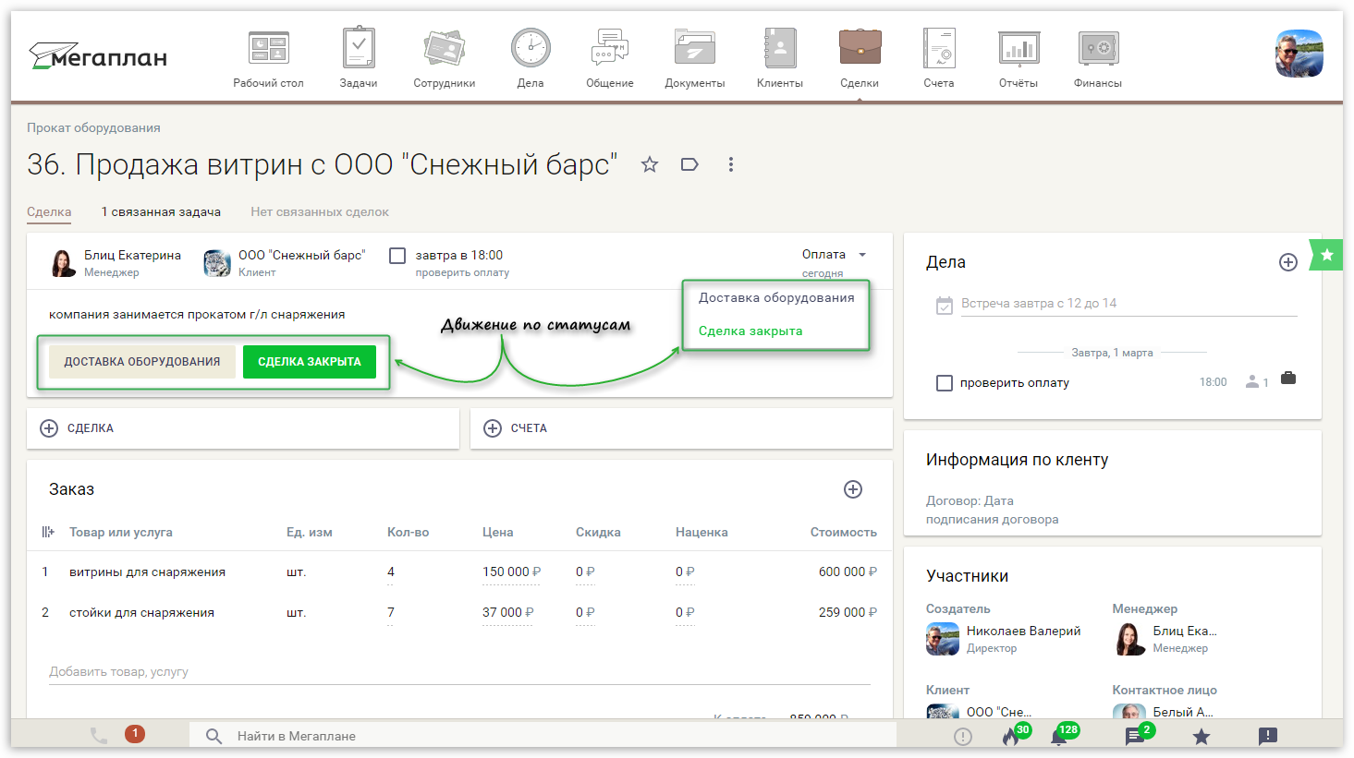The image size is (1354, 758).
Task: Go to the Сотрудники section
Action: click(444, 59)
